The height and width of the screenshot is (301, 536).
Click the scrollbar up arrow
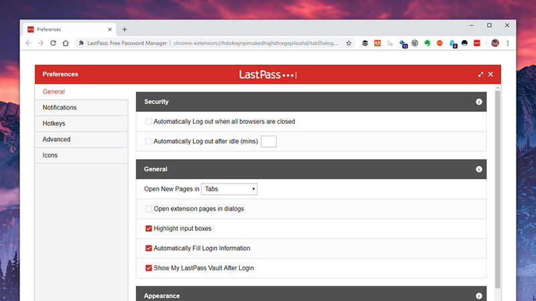(x=498, y=88)
